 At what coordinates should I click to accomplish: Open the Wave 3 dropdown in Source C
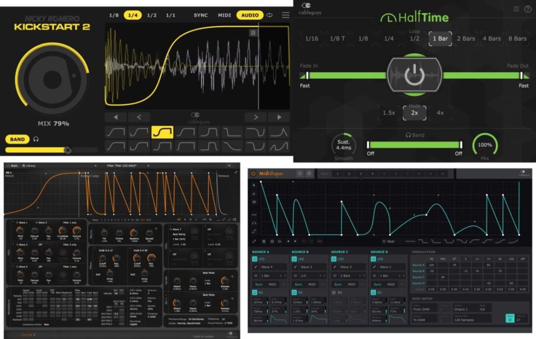coord(353,267)
